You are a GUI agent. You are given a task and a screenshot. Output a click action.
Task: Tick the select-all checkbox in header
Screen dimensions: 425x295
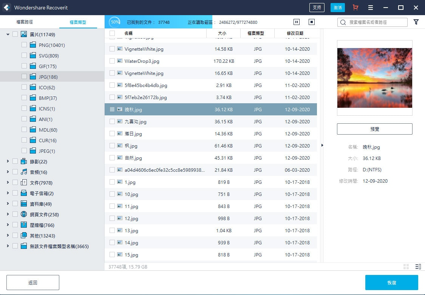point(112,33)
